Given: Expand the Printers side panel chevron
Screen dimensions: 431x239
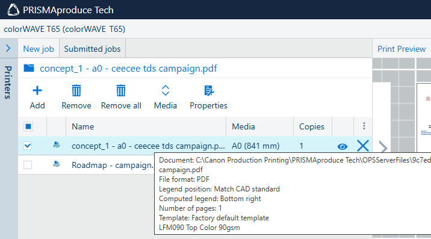Looking at the screenshot, I should [x=8, y=48].
